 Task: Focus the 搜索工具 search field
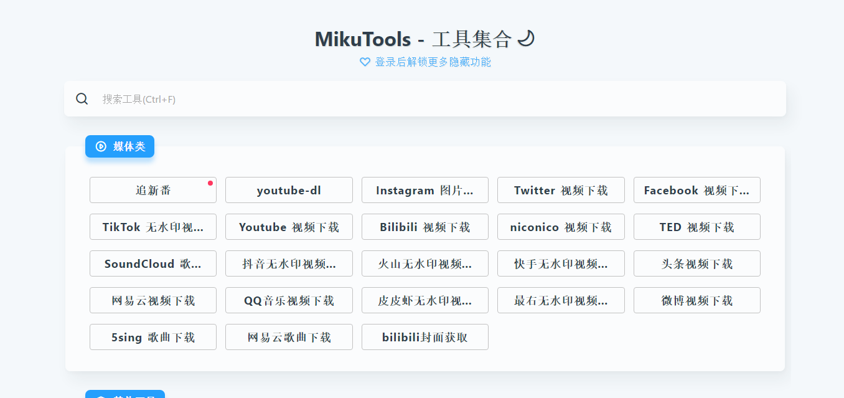tap(425, 99)
